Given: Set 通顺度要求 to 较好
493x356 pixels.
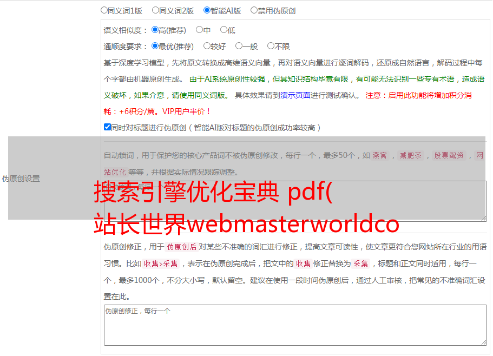Looking at the screenshot, I should pyautogui.click(x=207, y=46).
